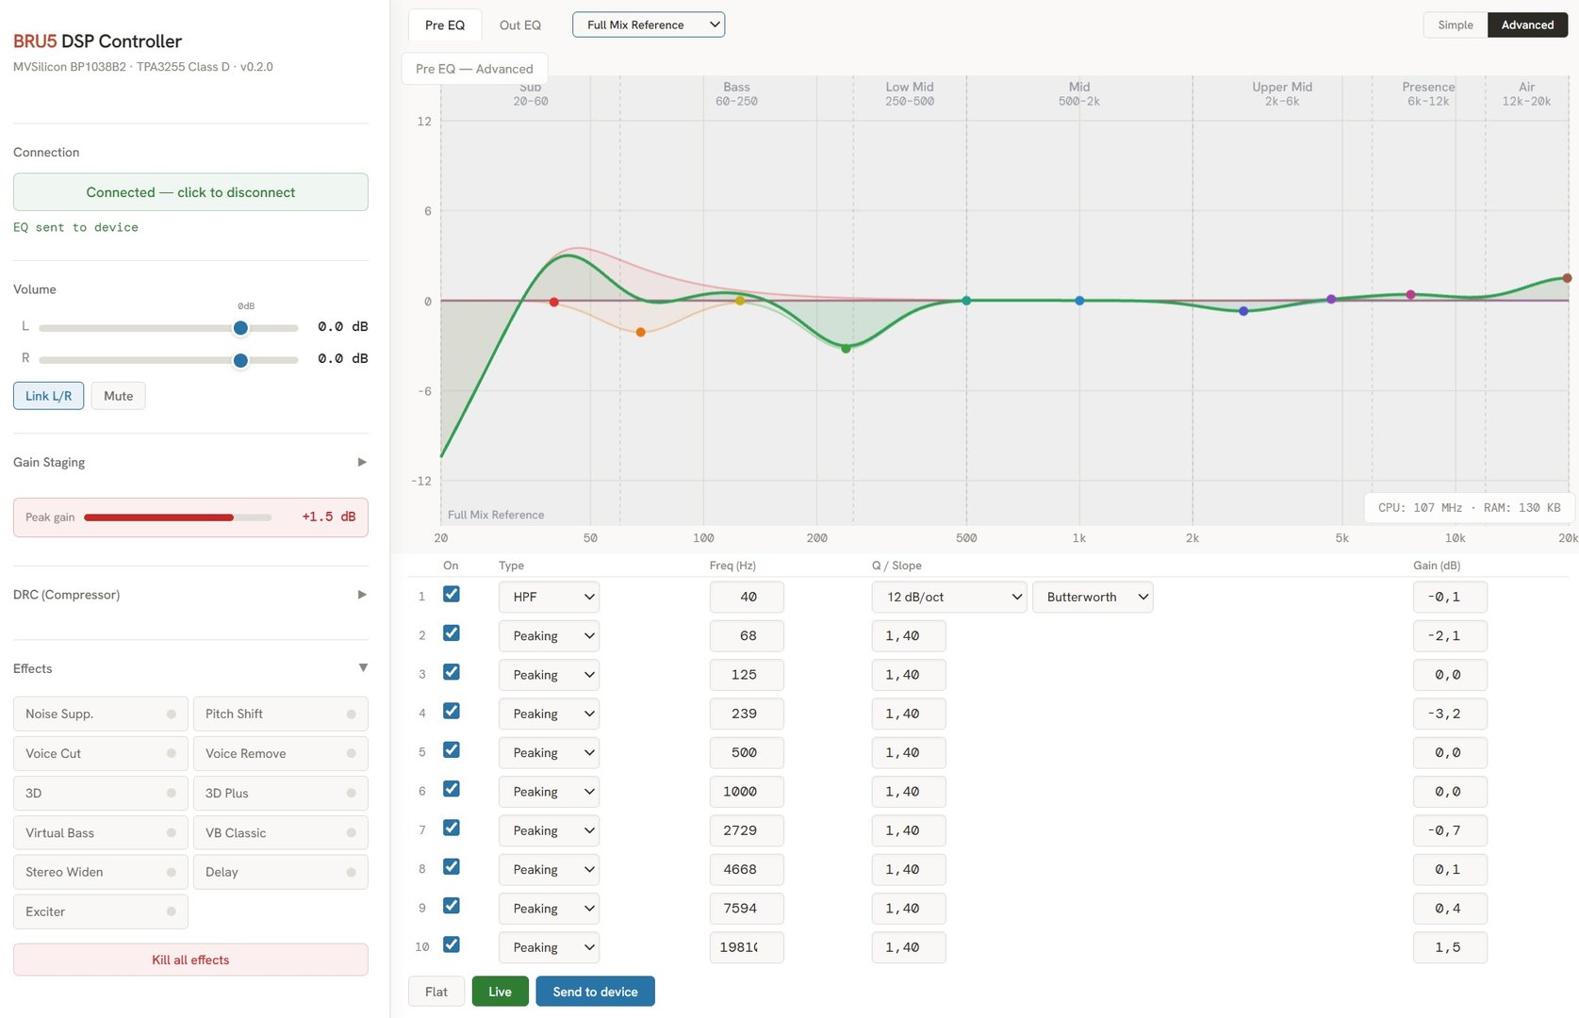
Task: Select Simple mode
Action: (x=1456, y=25)
